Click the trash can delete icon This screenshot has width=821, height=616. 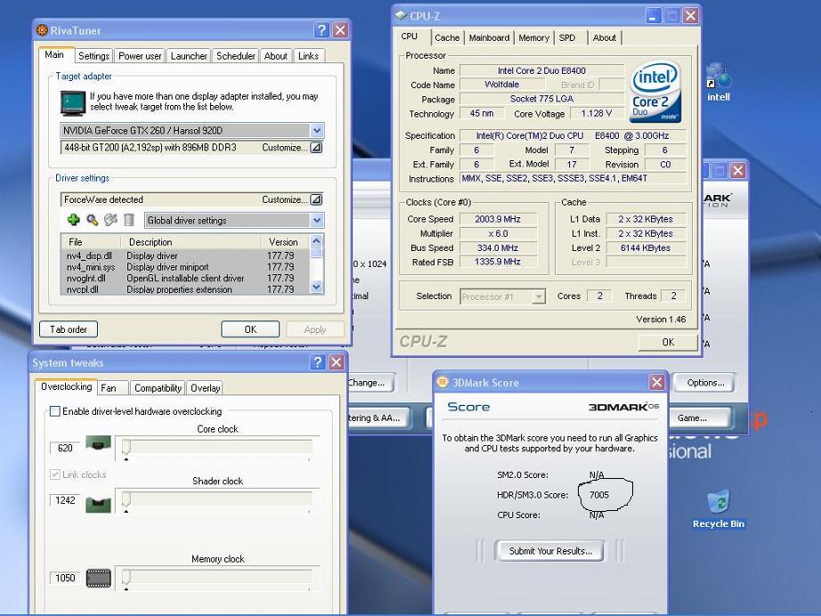[x=129, y=220]
